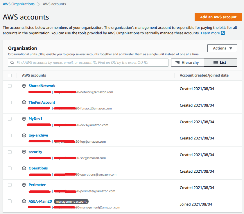Screen dimensions: 244x214
Task: Click the account icon beside Operations
Action: 24,168
